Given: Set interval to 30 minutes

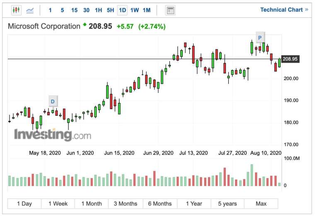Looking at the screenshot, I should [86, 10].
